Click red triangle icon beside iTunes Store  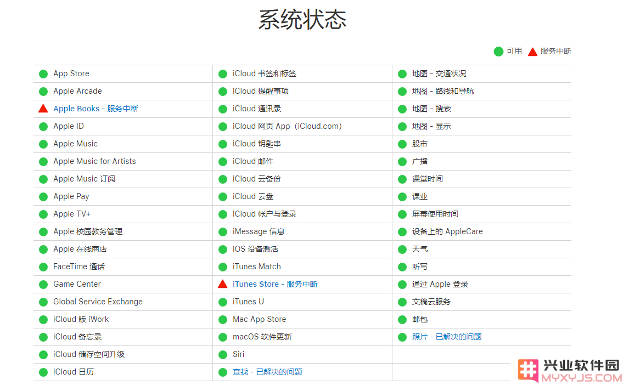click(223, 284)
